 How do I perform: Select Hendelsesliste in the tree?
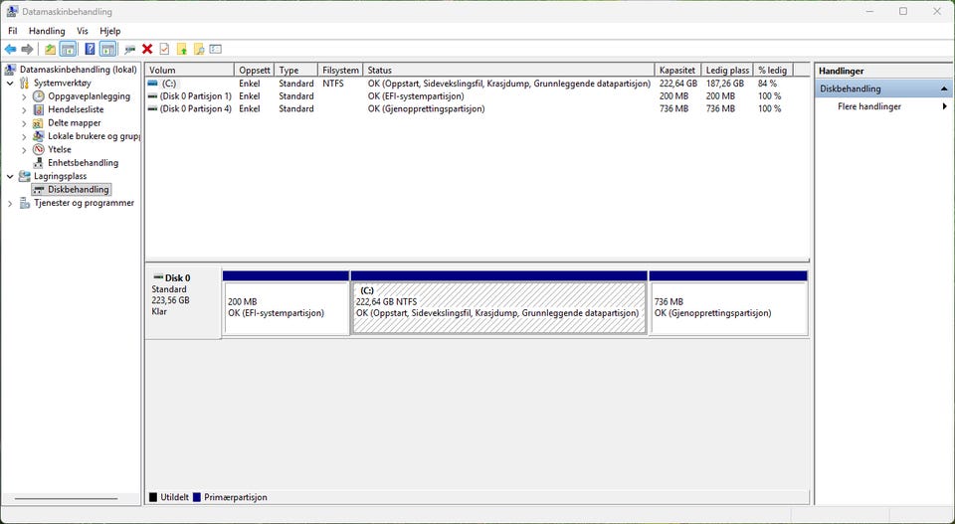[76, 109]
